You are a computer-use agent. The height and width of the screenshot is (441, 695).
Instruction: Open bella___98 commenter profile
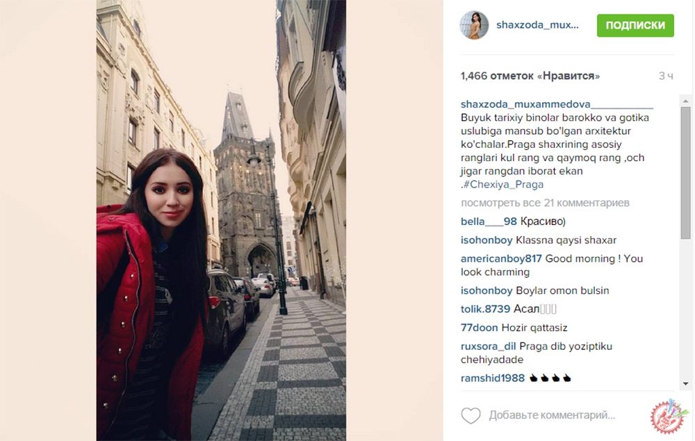[x=489, y=222]
